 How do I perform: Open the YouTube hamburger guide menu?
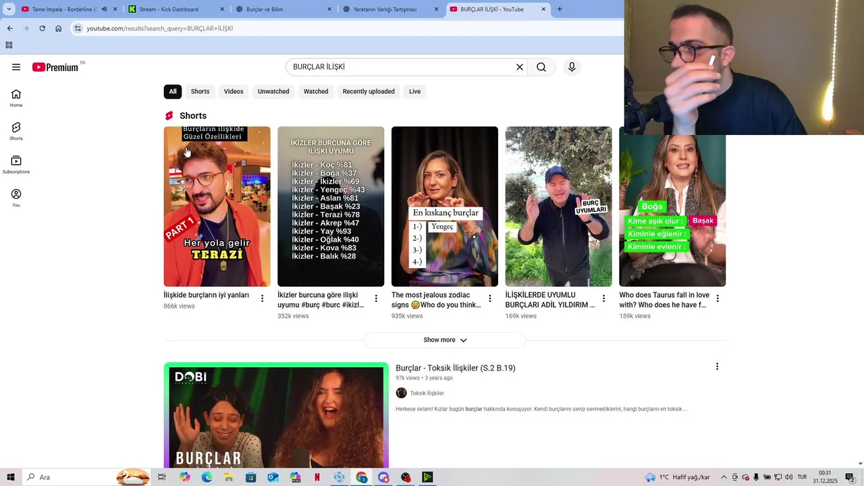(16, 67)
